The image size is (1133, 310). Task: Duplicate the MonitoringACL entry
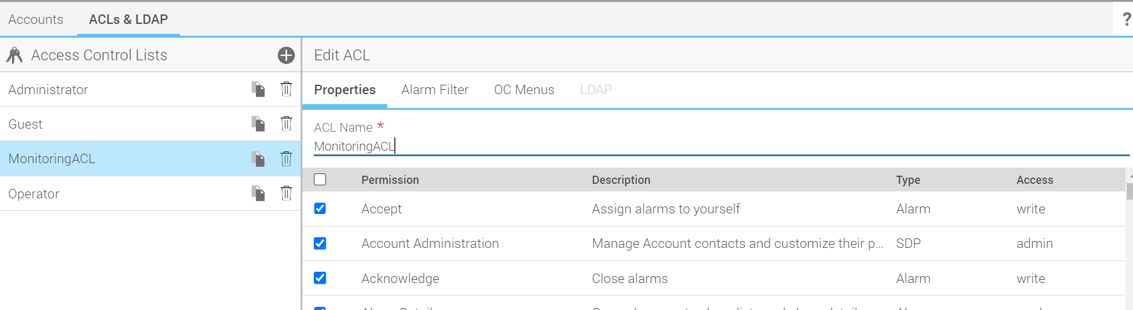tap(258, 159)
